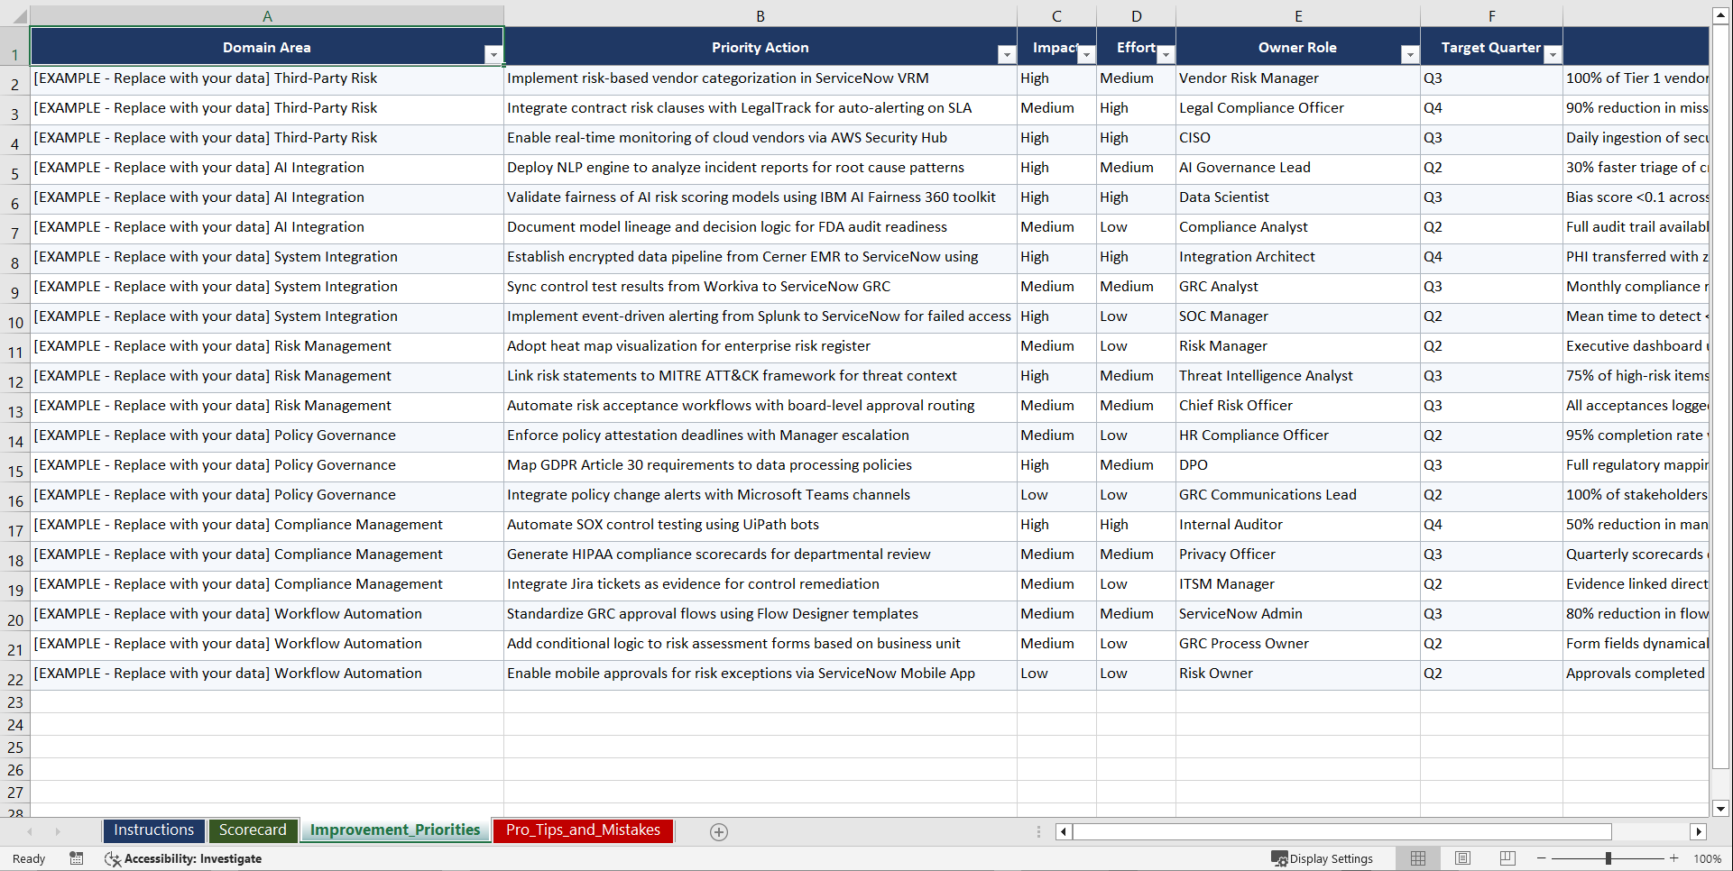The width and height of the screenshot is (1733, 871).
Task: Click the next sheet navigation arrow
Action: pyautogui.click(x=58, y=831)
